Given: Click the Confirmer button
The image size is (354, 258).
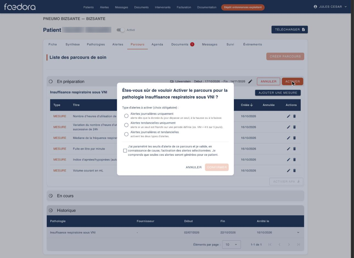Looking at the screenshot, I should 217,167.
